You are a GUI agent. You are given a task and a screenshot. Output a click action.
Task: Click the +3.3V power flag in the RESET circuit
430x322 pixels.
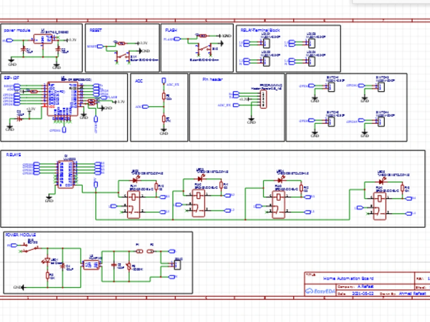pos(138,43)
